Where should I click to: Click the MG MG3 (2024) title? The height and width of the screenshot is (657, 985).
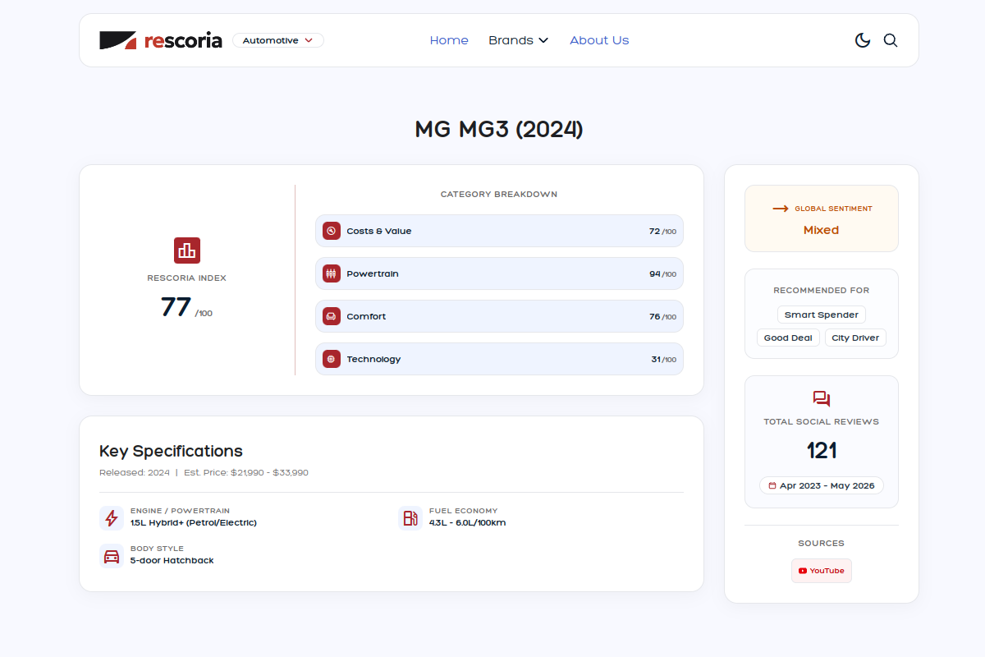coord(499,129)
